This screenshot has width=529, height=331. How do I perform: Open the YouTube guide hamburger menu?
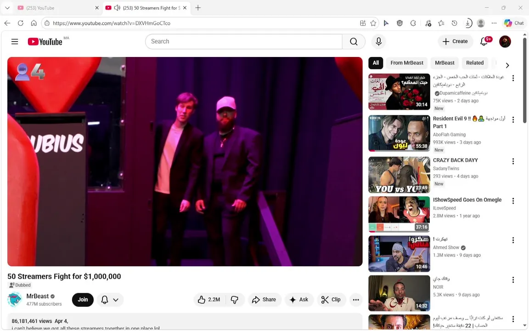tap(15, 41)
